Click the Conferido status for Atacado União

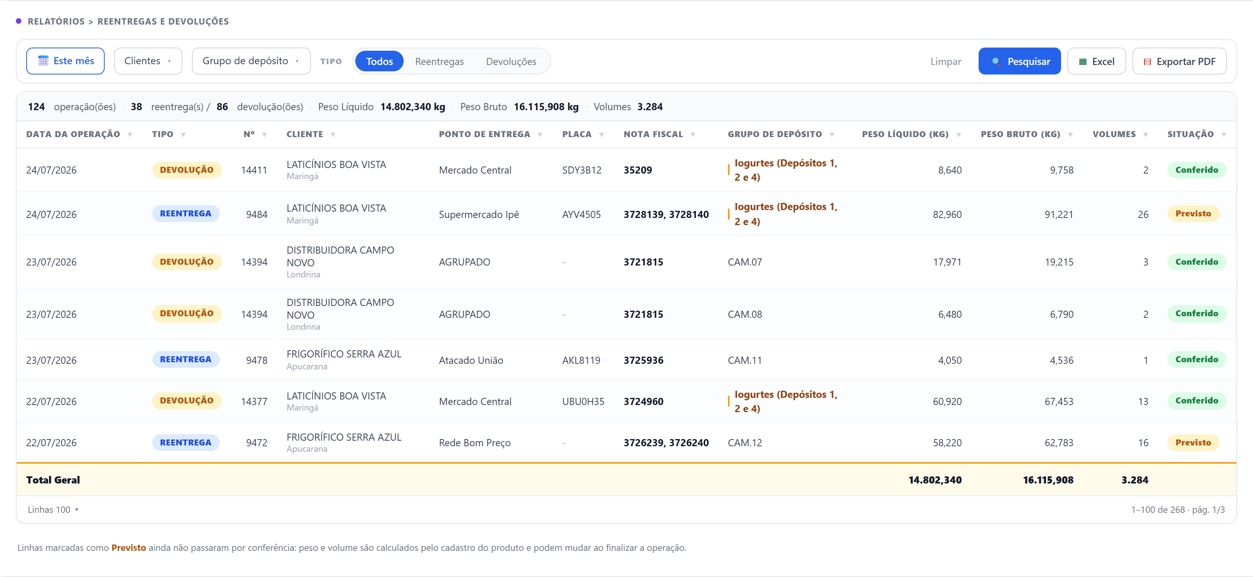click(1197, 359)
